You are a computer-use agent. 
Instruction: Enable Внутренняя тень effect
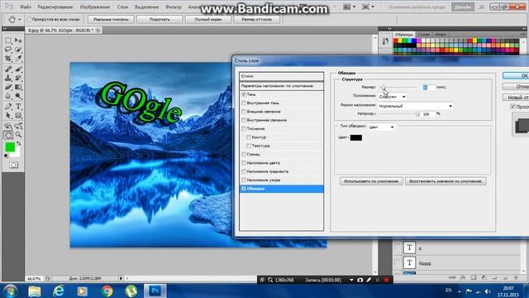(244, 103)
